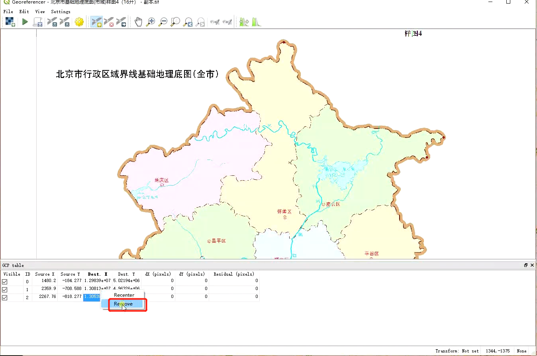Screen dimensions: 537x356
Task: Select the Pan hand tool
Action: [x=138, y=22]
